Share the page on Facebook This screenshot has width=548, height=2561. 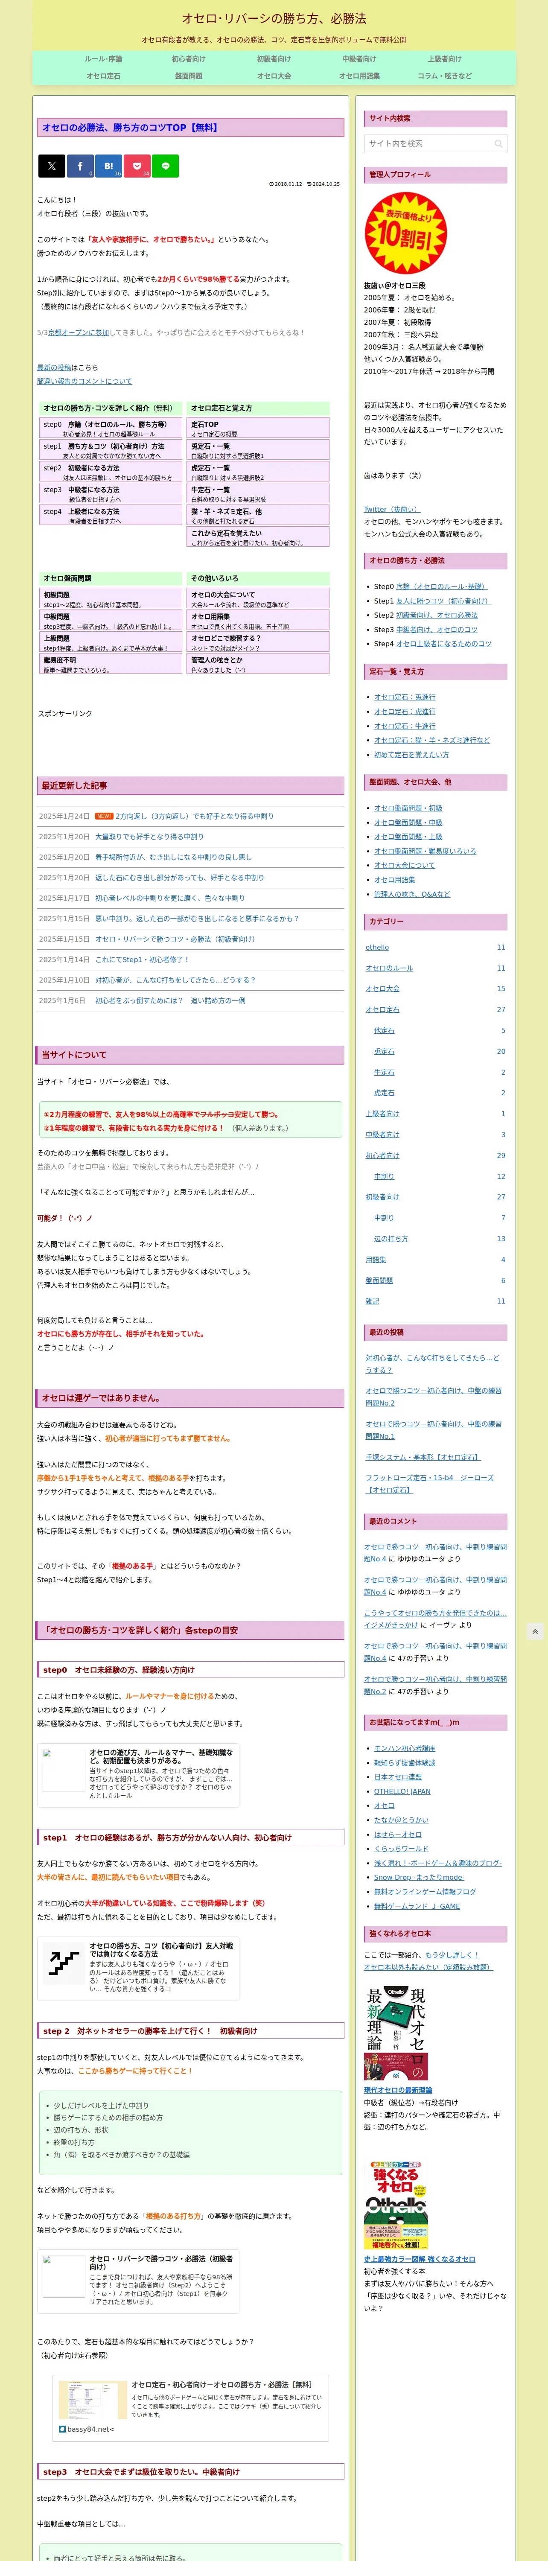[x=81, y=166]
